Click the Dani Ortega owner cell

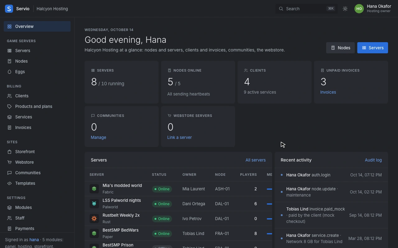pos(194,204)
